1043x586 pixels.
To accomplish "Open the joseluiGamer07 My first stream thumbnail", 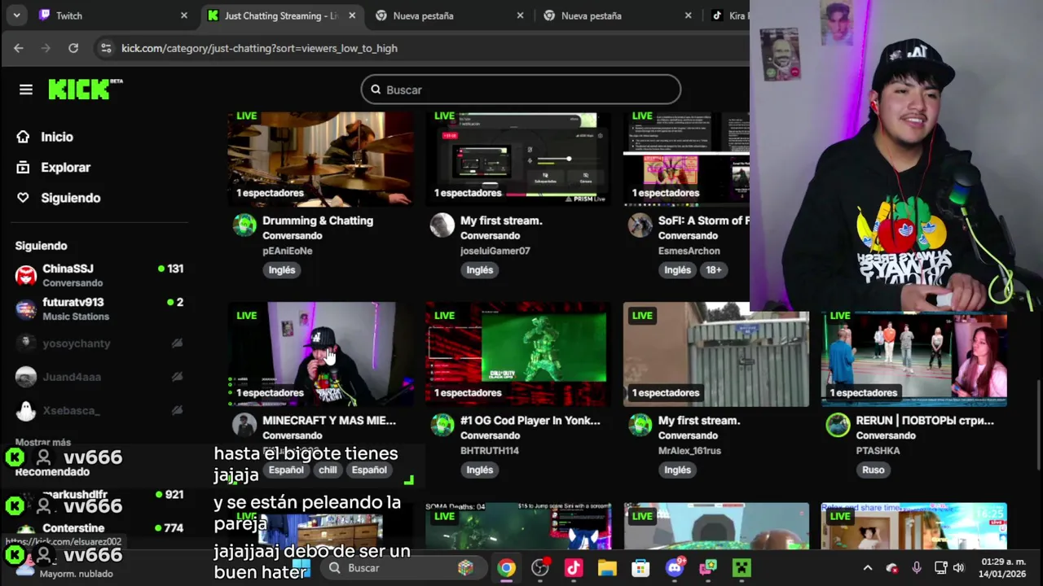I will 518,158.
